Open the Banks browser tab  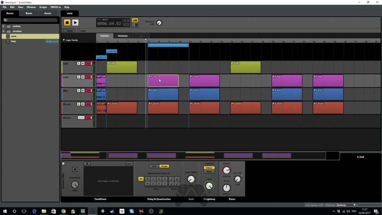pyautogui.click(x=29, y=13)
